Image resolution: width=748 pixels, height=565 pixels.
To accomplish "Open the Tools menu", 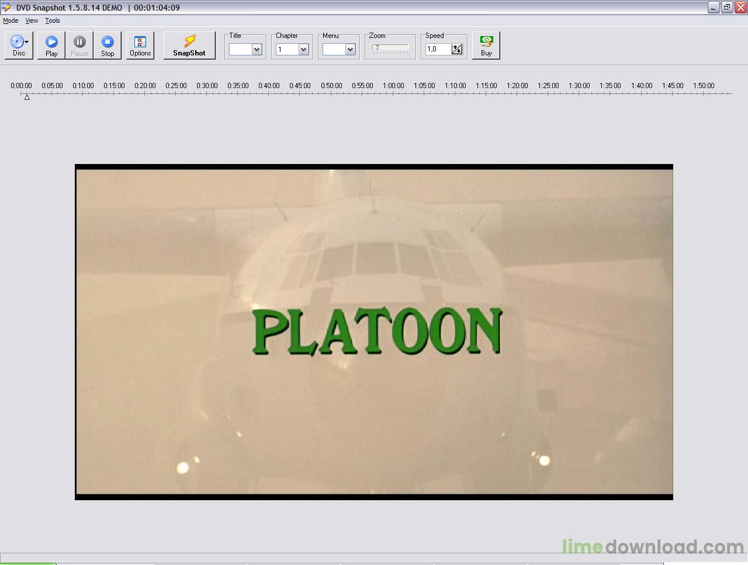I will [x=53, y=20].
